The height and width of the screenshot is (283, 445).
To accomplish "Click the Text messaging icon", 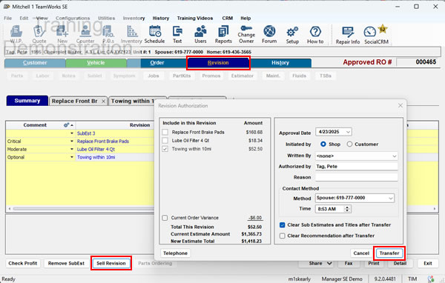I will pyautogui.click(x=177, y=34).
